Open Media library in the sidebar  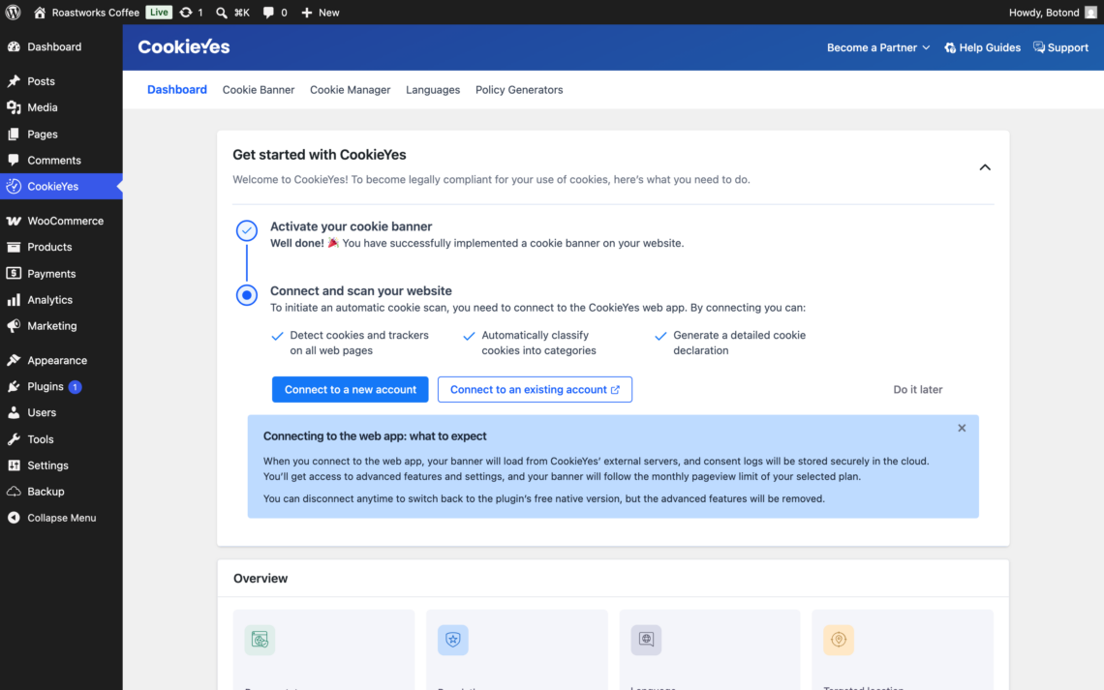tap(61, 106)
